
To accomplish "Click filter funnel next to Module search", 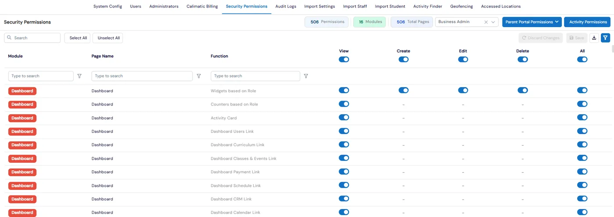I will point(79,76).
